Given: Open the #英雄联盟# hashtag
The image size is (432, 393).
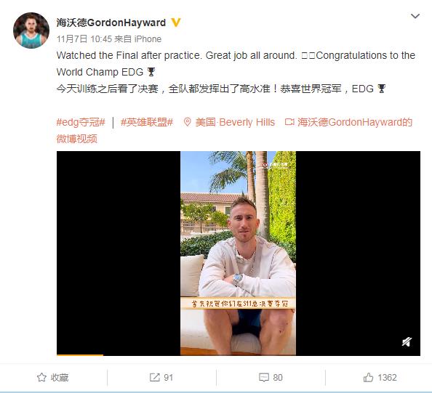Looking at the screenshot, I should 147,122.
